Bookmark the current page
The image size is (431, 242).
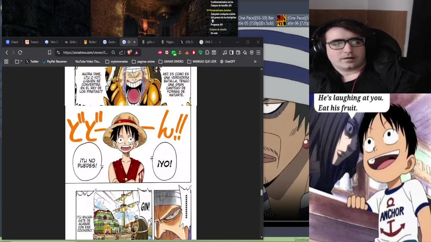coord(49,52)
